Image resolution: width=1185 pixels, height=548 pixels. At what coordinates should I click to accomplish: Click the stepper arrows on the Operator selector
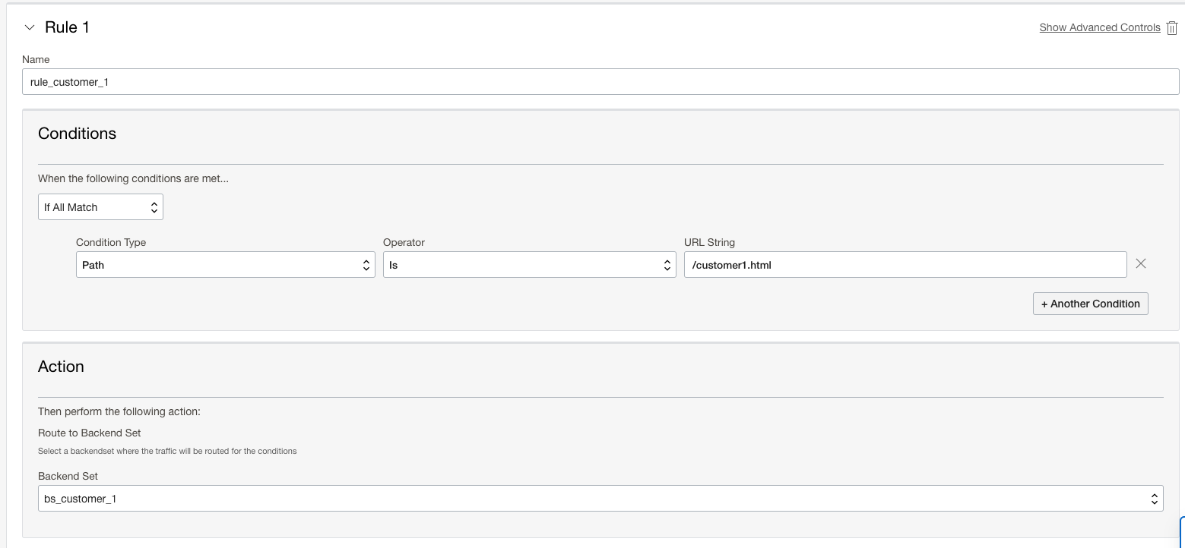click(666, 264)
